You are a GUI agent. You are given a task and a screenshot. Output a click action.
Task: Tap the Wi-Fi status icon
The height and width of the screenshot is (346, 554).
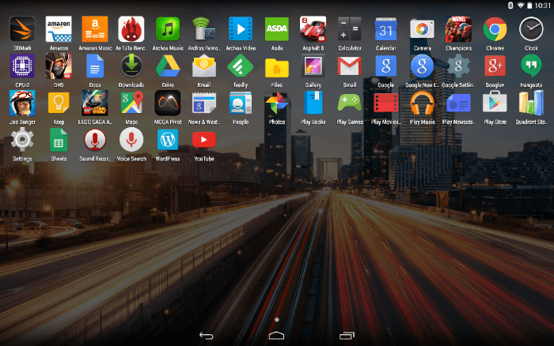click(x=521, y=6)
